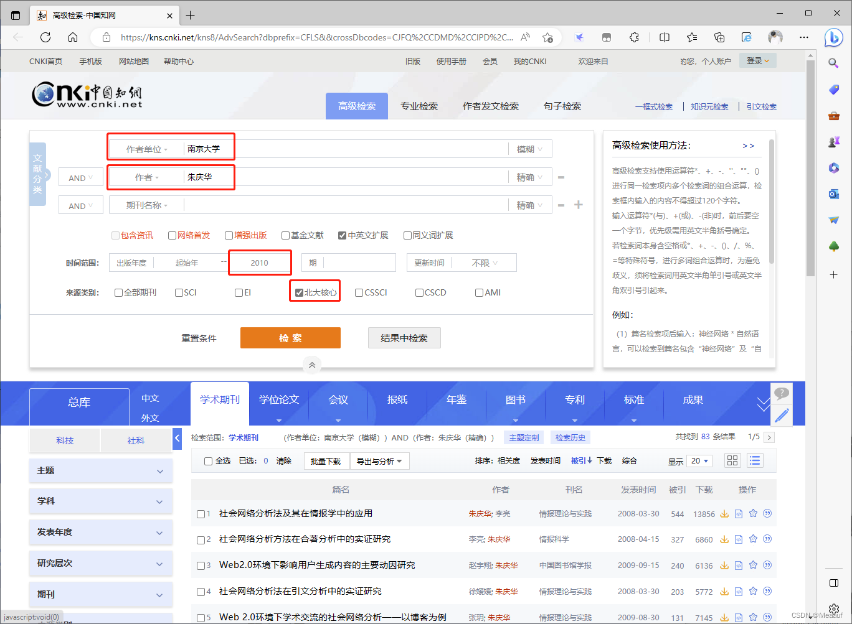The image size is (852, 624).
Task: Enable 网络首发 checkbox
Action: [173, 235]
